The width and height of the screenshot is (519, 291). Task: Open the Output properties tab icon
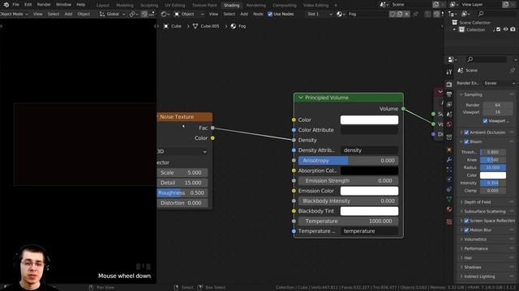click(449, 95)
